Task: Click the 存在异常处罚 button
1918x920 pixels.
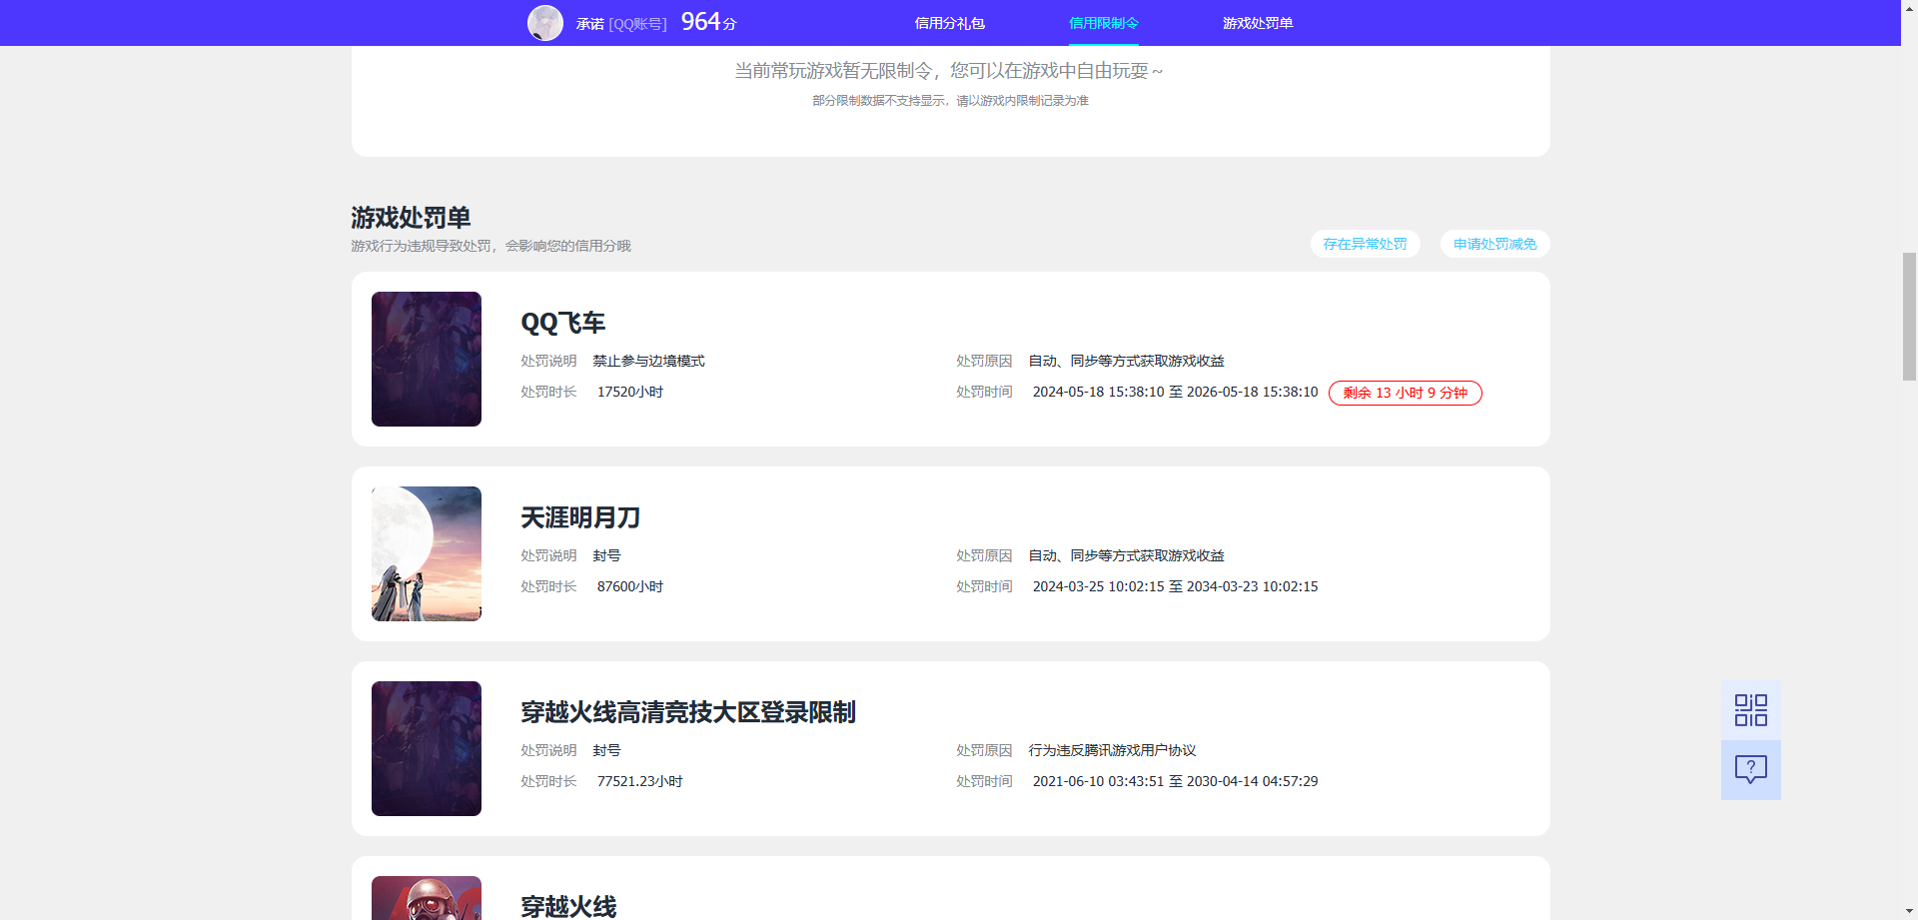Action: coord(1365,244)
